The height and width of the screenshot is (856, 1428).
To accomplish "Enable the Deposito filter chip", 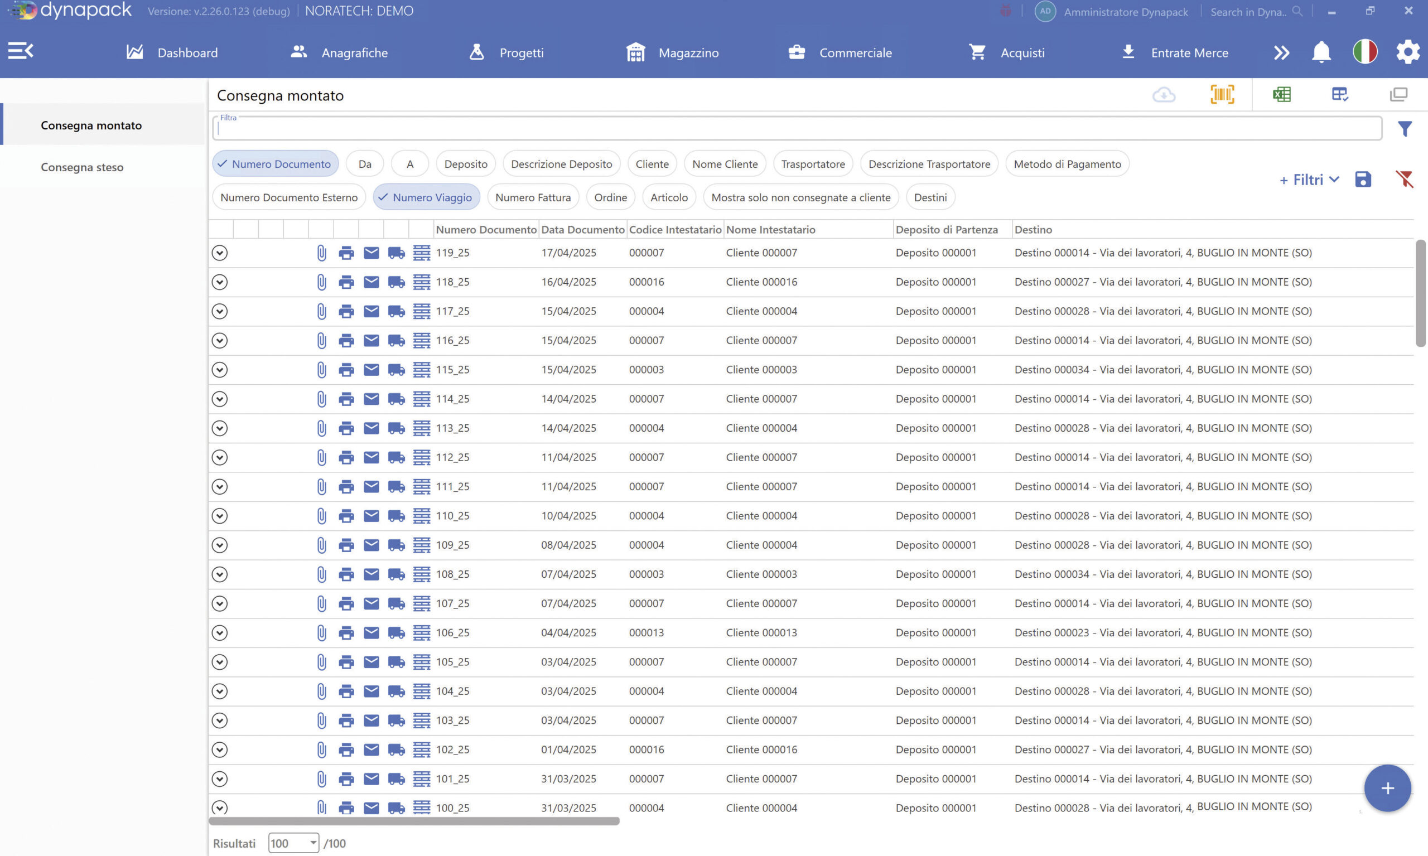I will click(466, 164).
